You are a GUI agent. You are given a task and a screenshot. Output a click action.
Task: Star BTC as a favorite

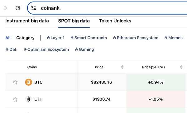click(15, 82)
